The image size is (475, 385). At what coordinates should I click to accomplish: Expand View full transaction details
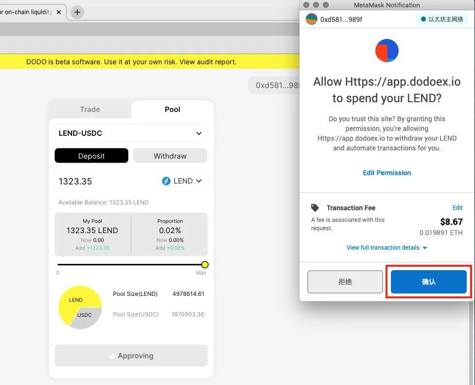click(x=387, y=248)
